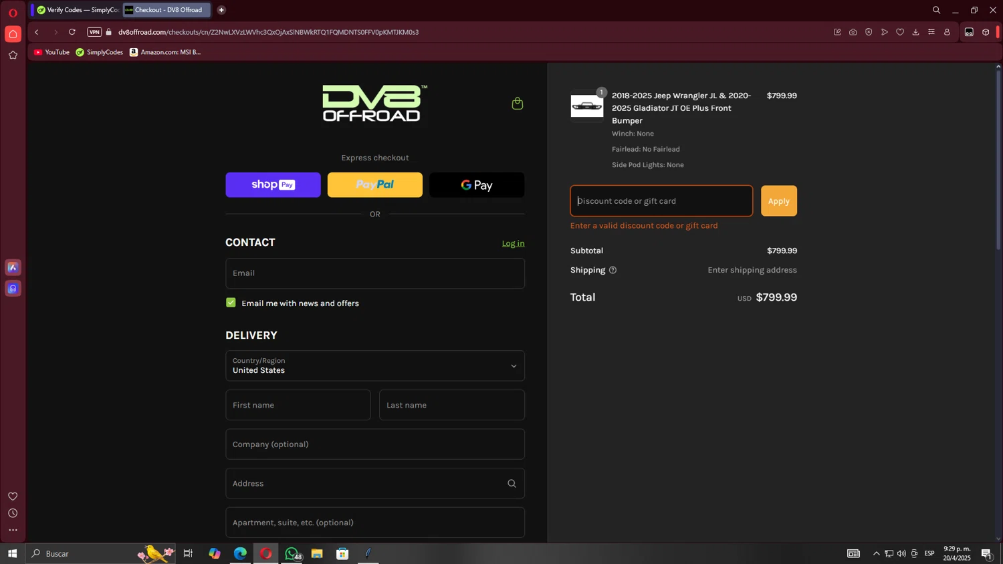1003x564 pixels.
Task: Open the profile account icon
Action: [947, 32]
